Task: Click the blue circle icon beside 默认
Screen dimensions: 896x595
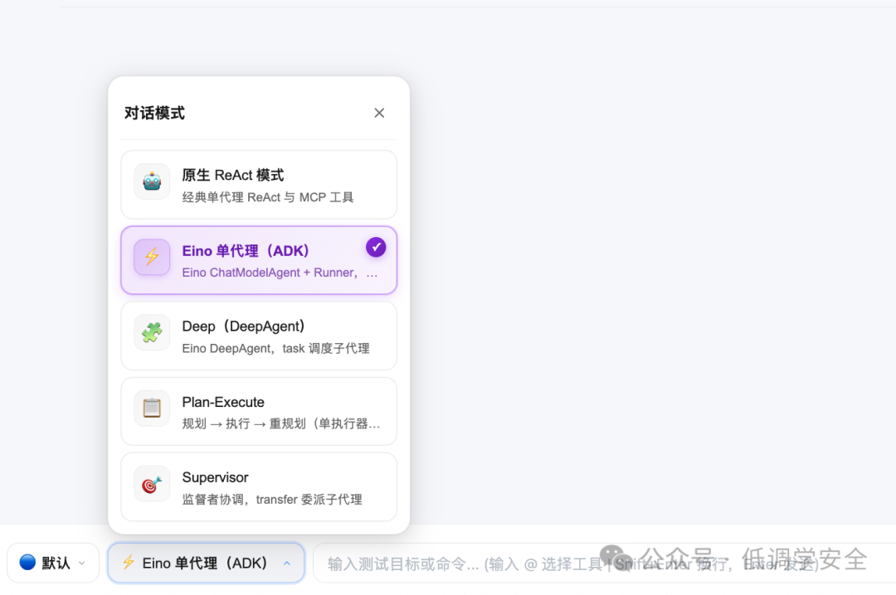Action: click(x=27, y=563)
